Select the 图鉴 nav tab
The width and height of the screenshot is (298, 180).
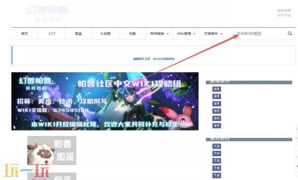click(78, 34)
